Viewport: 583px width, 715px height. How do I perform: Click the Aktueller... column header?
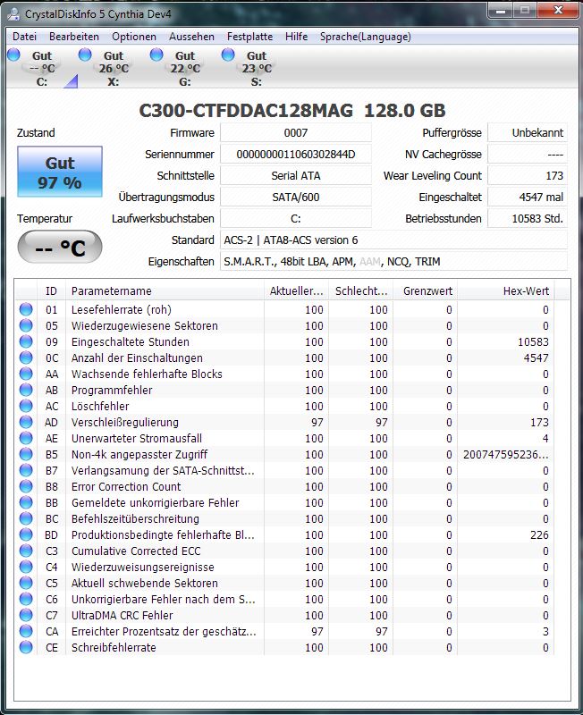[x=296, y=291]
